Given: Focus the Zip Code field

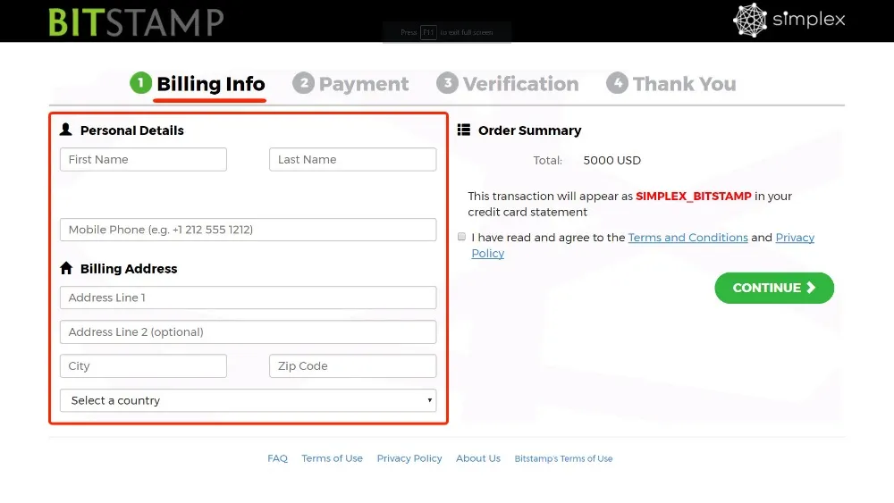Looking at the screenshot, I should [352, 366].
